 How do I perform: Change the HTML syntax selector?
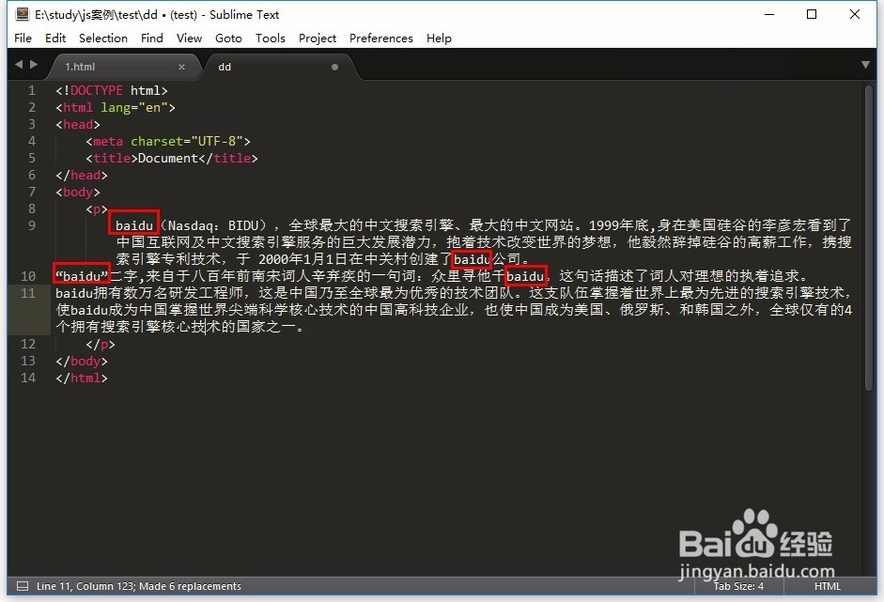point(827,586)
